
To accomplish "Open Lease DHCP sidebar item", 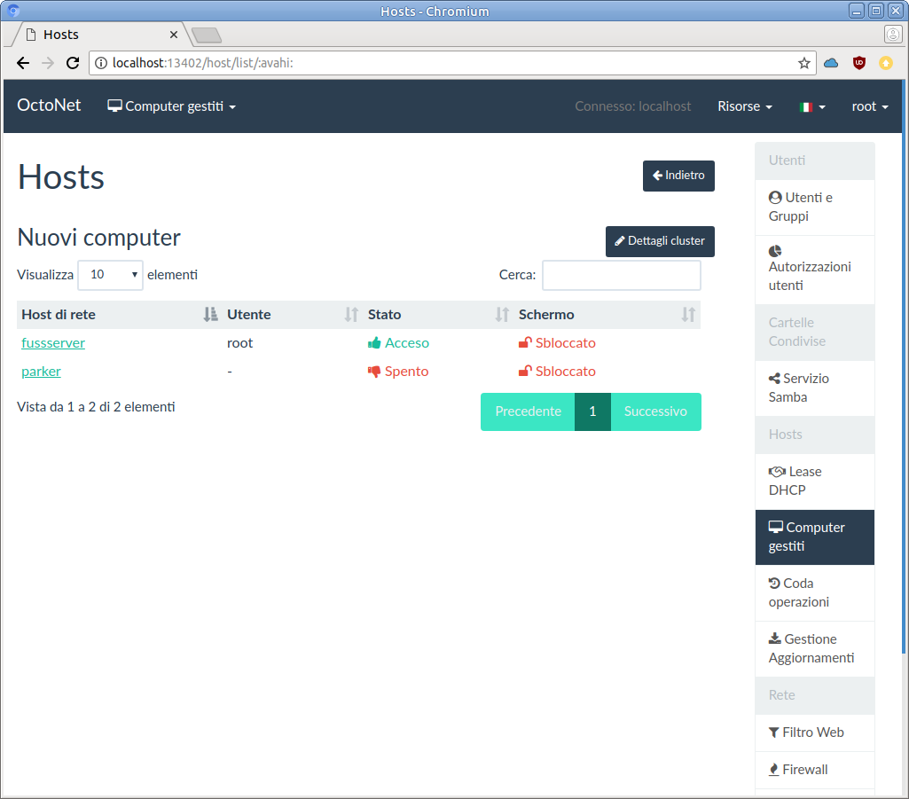I will tap(814, 482).
